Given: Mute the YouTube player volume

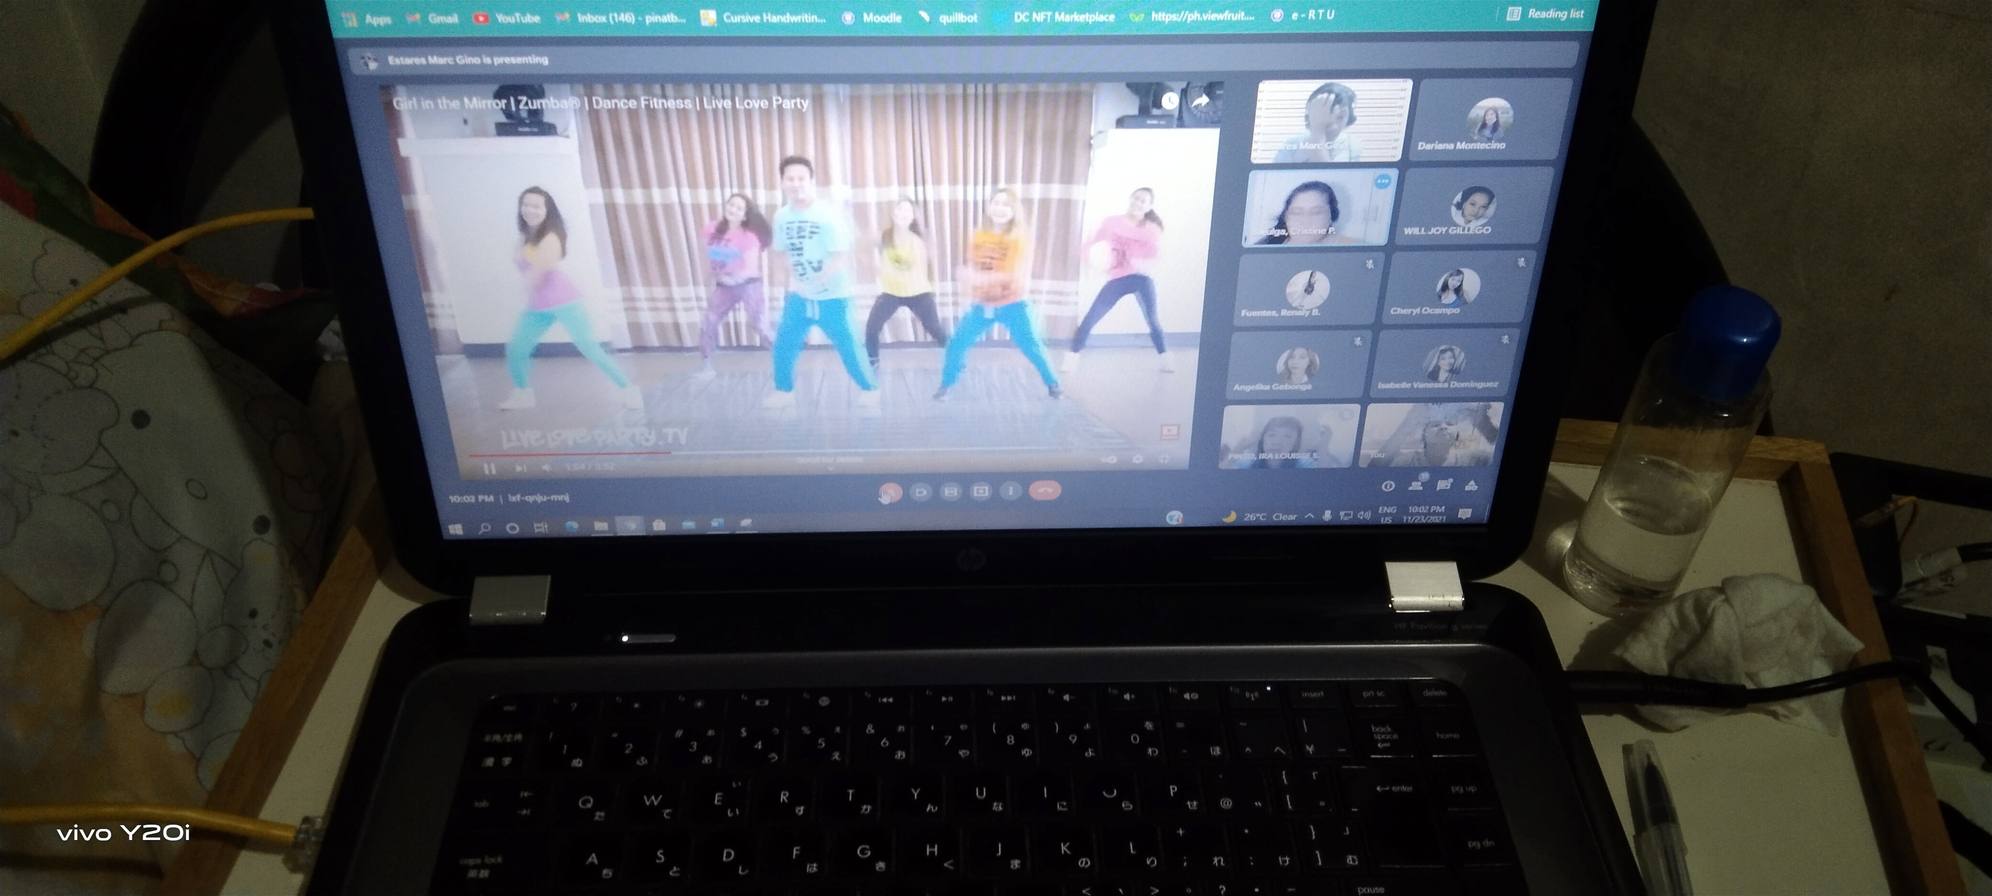Looking at the screenshot, I should pyautogui.click(x=547, y=468).
